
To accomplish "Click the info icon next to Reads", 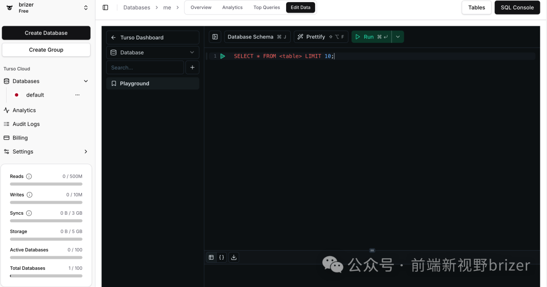I will click(29, 176).
